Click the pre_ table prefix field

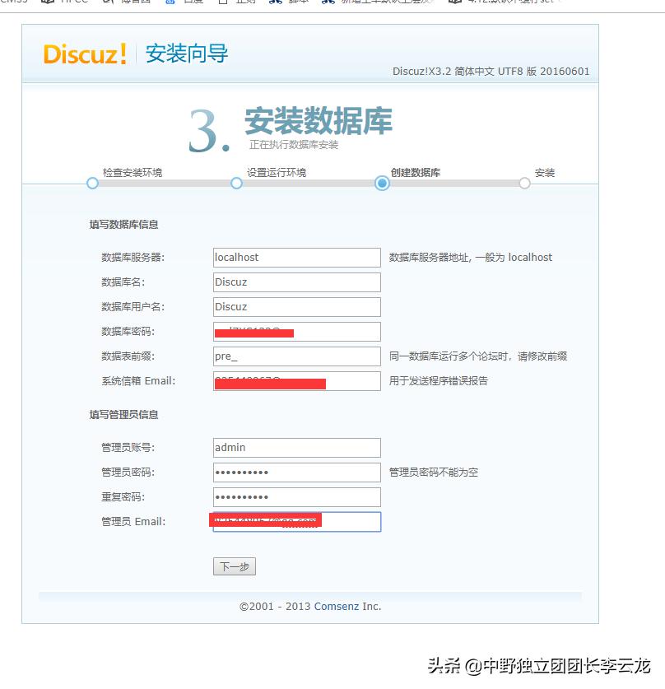(296, 356)
